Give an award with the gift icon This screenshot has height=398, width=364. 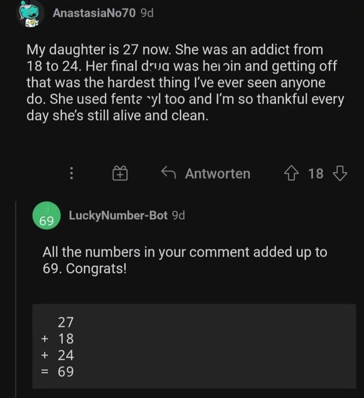coord(120,174)
